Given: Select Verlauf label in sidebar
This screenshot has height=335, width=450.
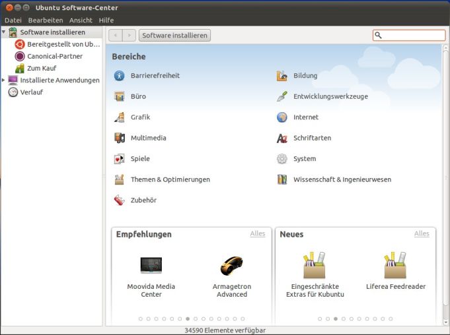Looking at the screenshot, I should click(x=32, y=92).
